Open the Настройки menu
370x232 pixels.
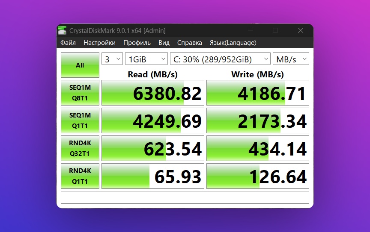coord(99,43)
